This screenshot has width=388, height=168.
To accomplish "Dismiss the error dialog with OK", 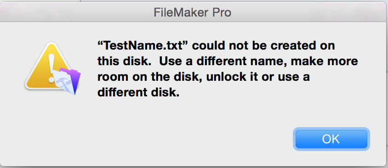I will tap(331, 139).
